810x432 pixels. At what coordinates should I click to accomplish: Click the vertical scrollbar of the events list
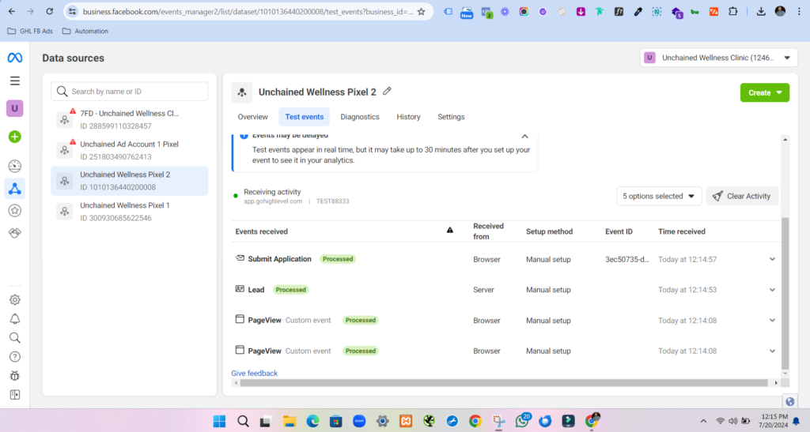(785, 294)
